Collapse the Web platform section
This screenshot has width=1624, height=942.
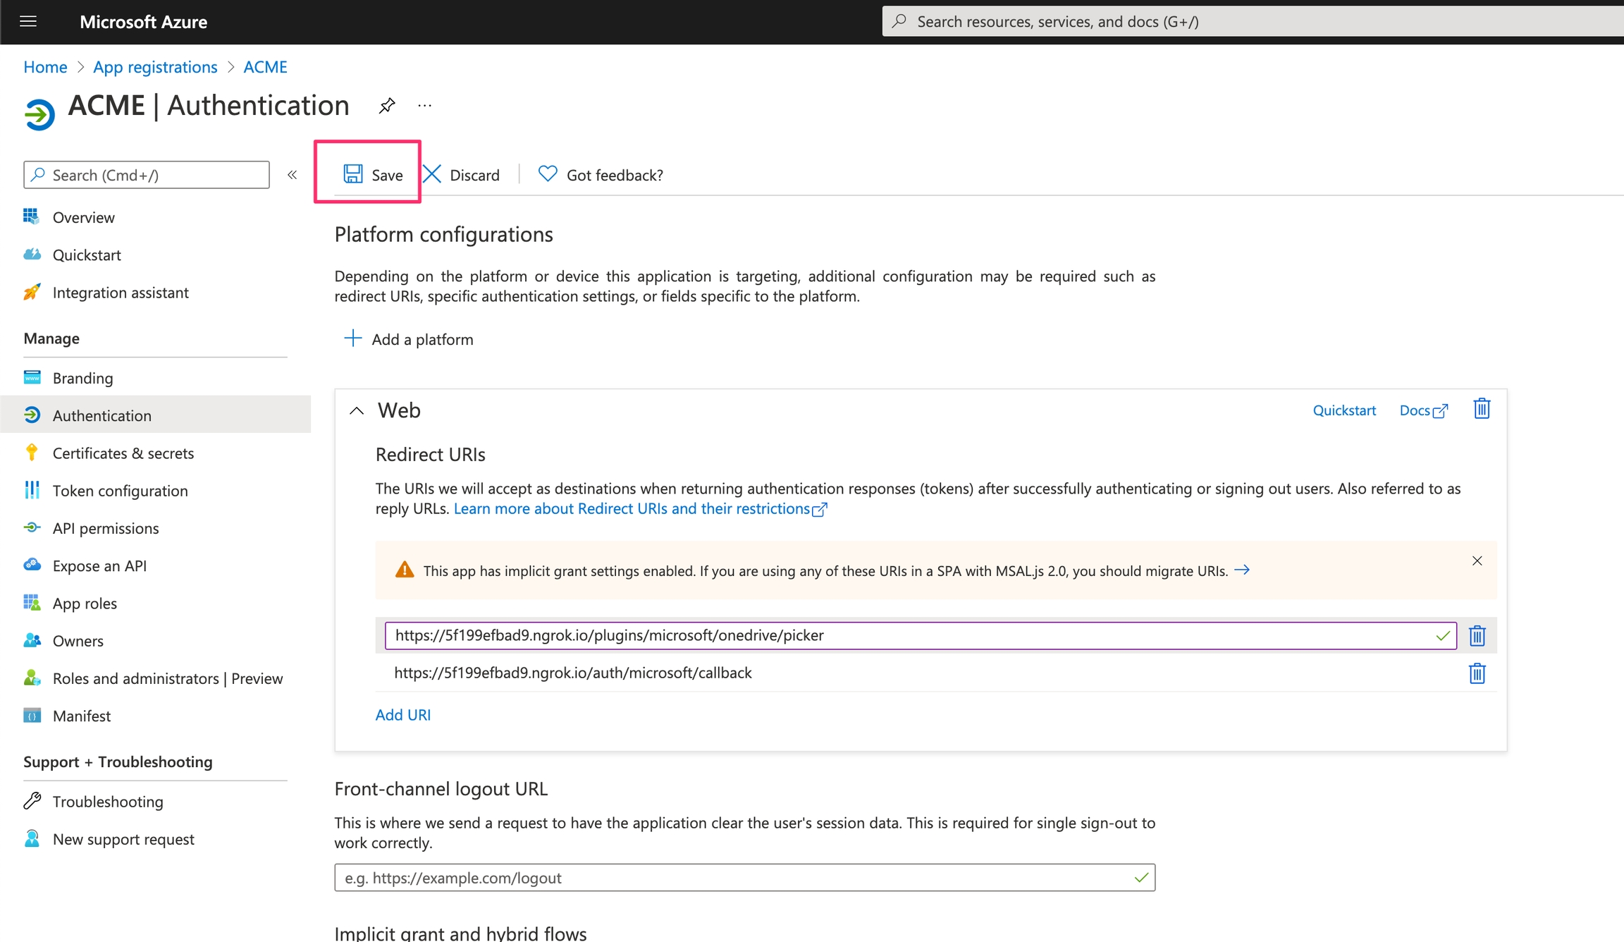click(357, 410)
